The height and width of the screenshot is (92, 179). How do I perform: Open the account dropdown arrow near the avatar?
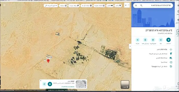coord(129,5)
